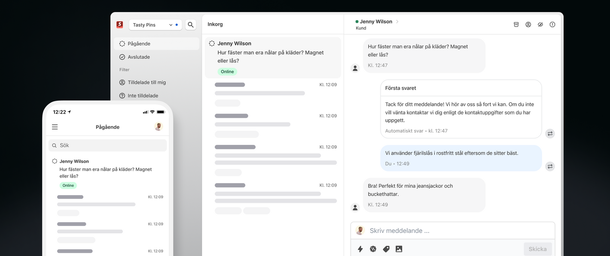Open the hamburger menu on the phone

[x=55, y=127]
